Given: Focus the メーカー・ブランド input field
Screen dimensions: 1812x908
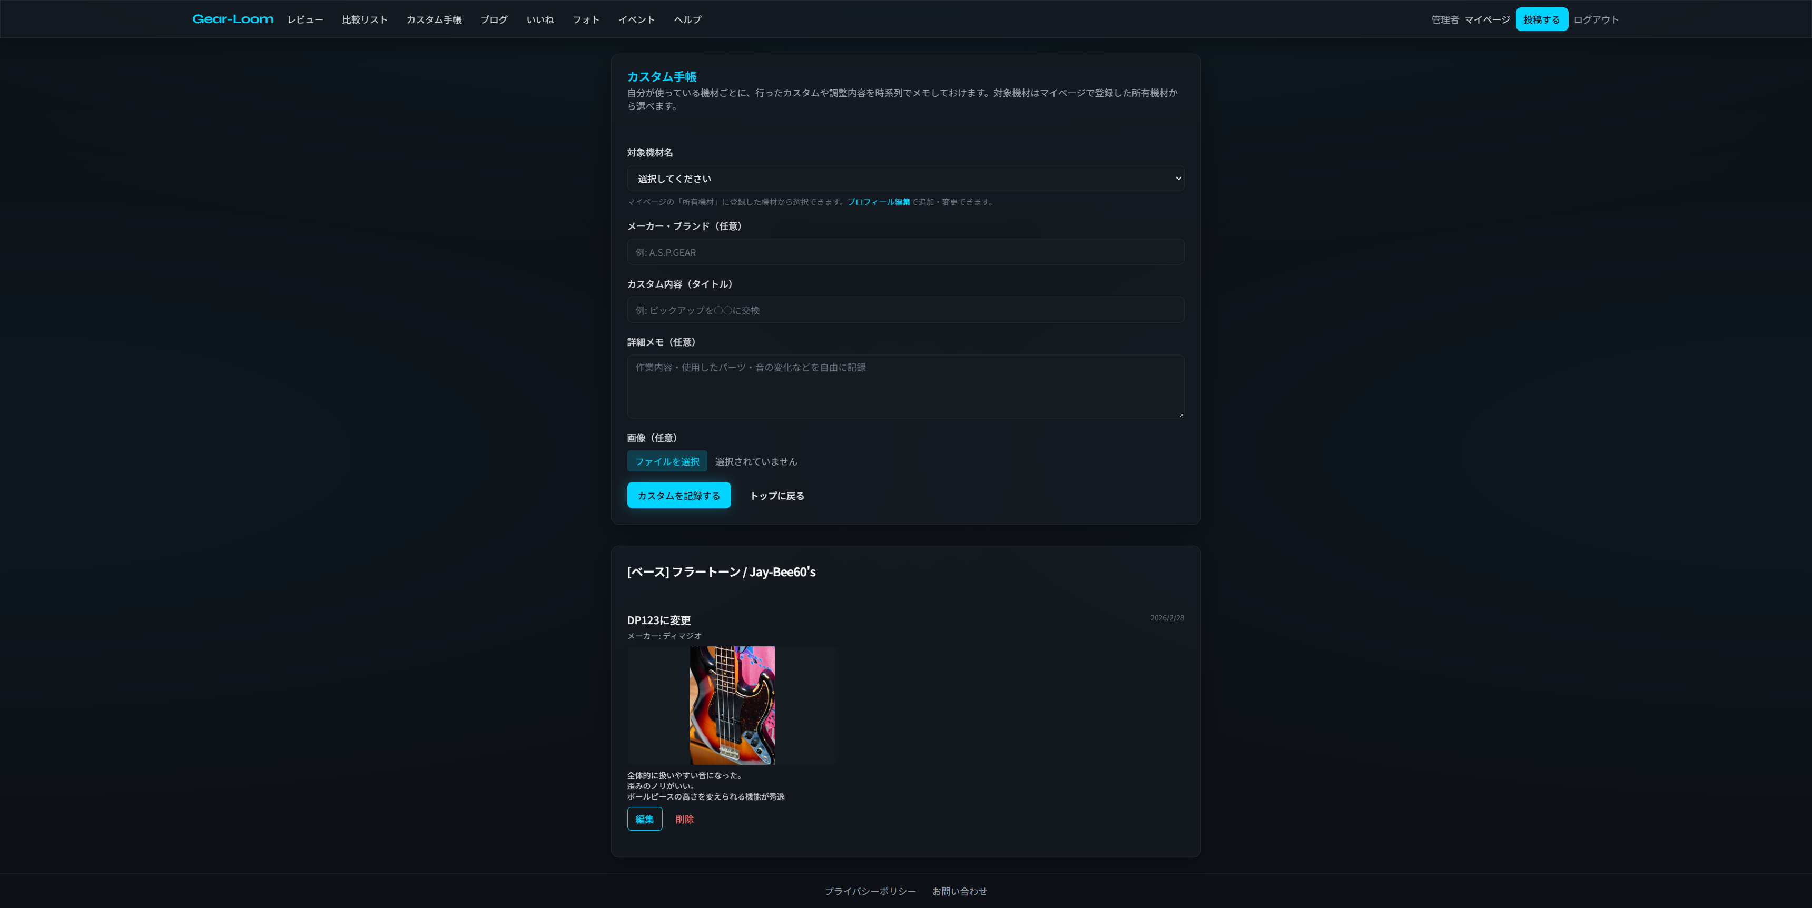Looking at the screenshot, I should [905, 252].
